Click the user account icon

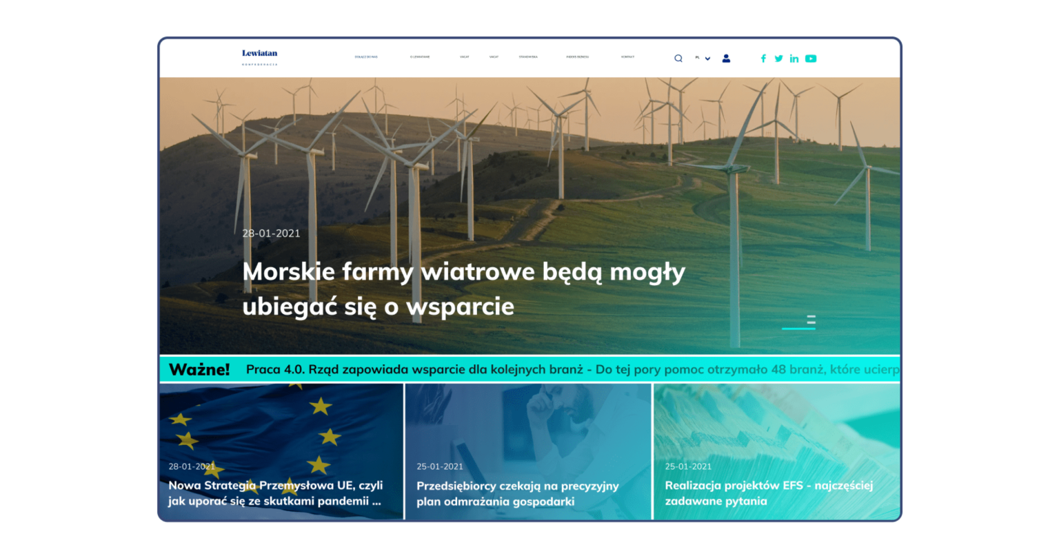(726, 59)
